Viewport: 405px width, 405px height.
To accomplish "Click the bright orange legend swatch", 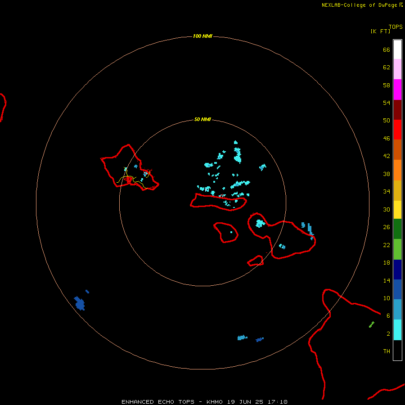I will pyautogui.click(x=397, y=170).
